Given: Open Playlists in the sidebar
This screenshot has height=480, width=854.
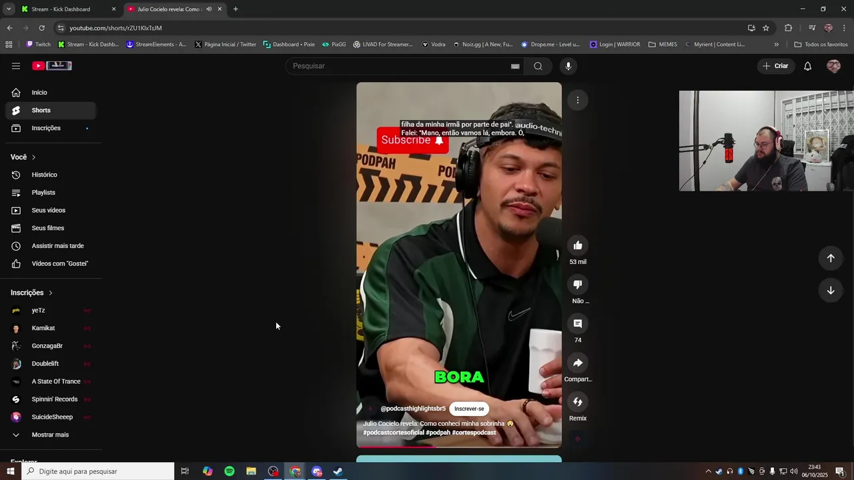Looking at the screenshot, I should click(x=51, y=193).
